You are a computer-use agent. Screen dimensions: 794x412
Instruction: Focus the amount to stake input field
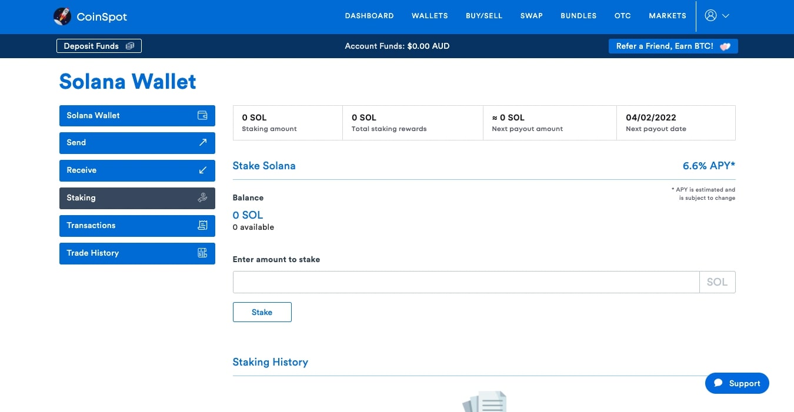click(x=466, y=282)
